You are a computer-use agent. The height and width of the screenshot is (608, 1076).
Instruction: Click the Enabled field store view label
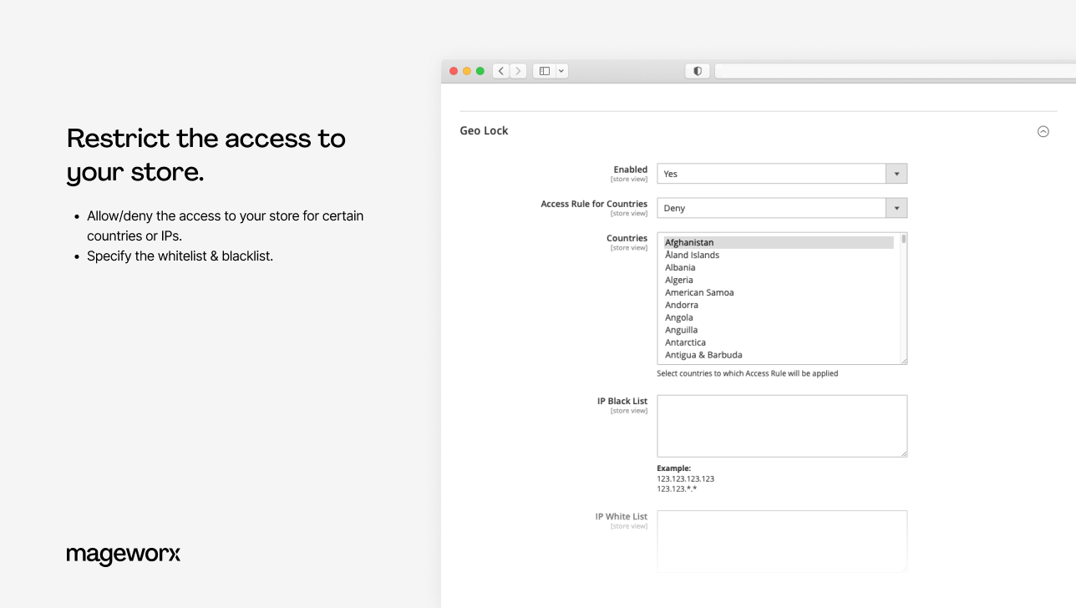pos(627,177)
